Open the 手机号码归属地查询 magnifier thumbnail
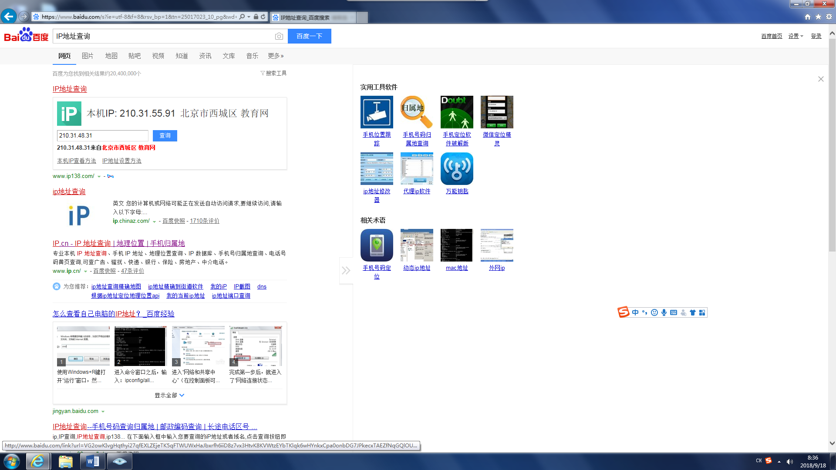The width and height of the screenshot is (836, 470). (x=417, y=112)
